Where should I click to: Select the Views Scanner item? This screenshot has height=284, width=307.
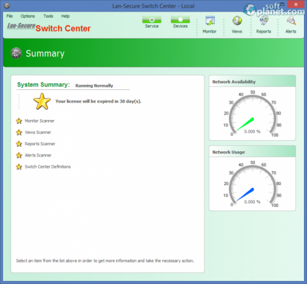[x=38, y=132]
